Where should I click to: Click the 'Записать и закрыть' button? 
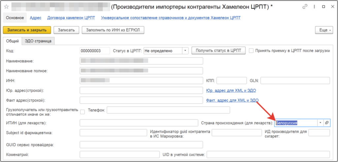(x=27, y=30)
